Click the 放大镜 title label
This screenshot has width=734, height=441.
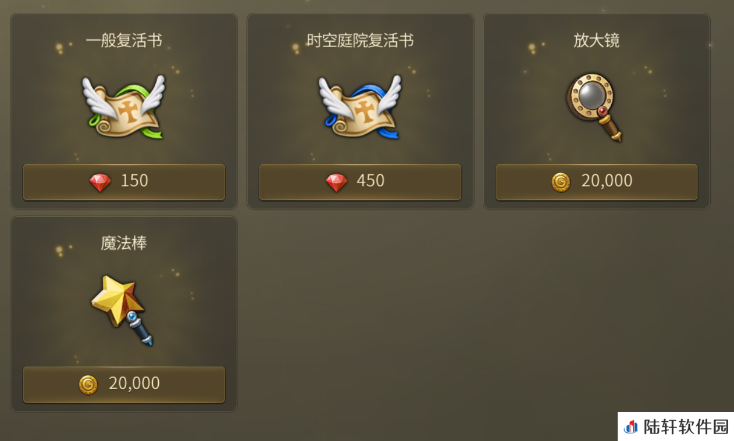[x=597, y=41]
